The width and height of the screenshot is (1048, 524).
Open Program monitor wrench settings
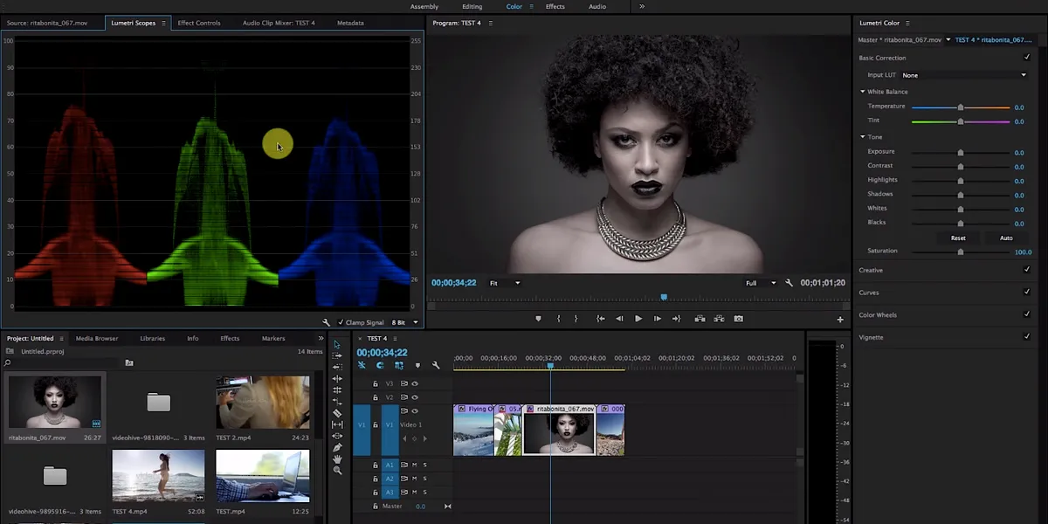click(789, 283)
